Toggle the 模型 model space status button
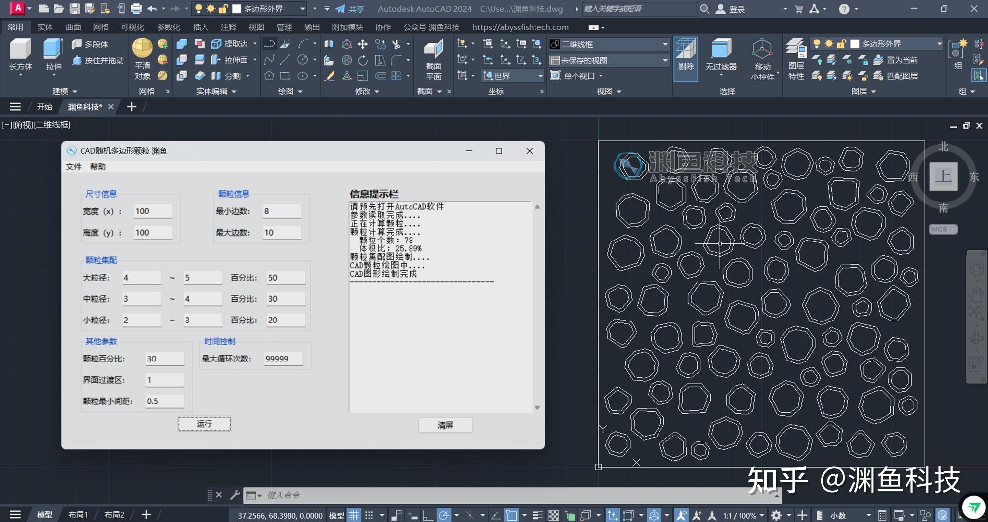988x522 pixels. coord(336,515)
